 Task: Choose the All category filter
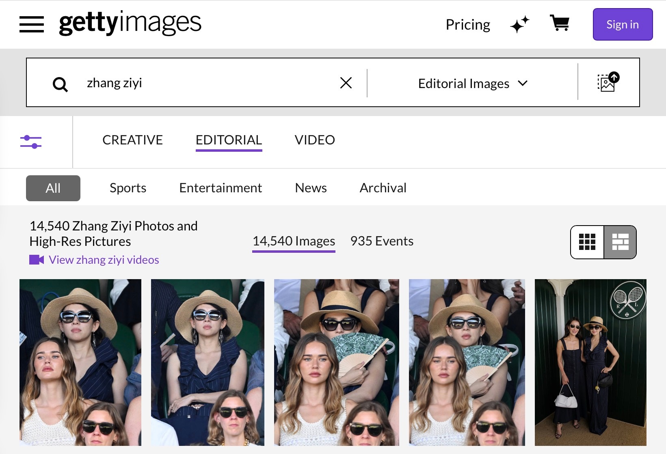pos(53,188)
